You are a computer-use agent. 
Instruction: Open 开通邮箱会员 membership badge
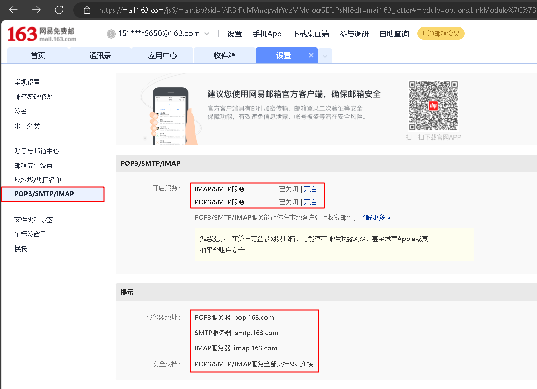click(440, 33)
